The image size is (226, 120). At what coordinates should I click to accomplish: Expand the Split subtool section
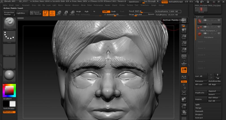point(197,105)
